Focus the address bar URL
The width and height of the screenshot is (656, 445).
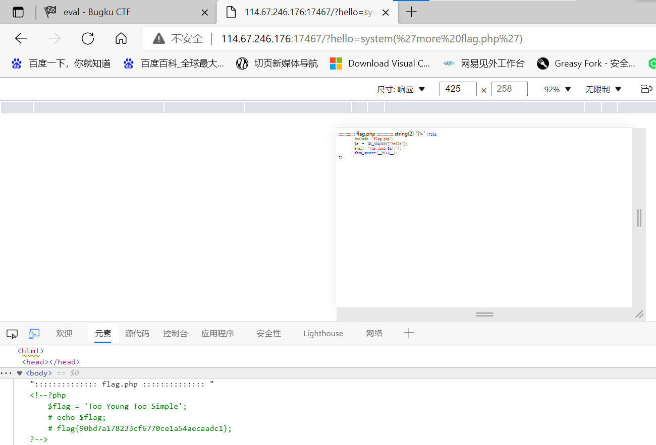coord(371,39)
